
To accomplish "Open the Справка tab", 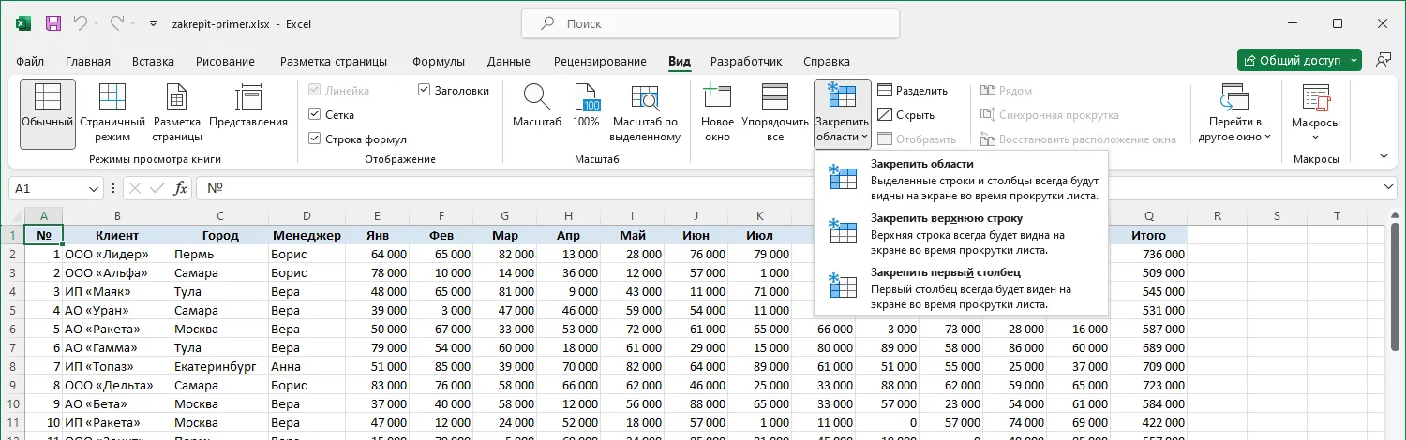I will pos(827,62).
